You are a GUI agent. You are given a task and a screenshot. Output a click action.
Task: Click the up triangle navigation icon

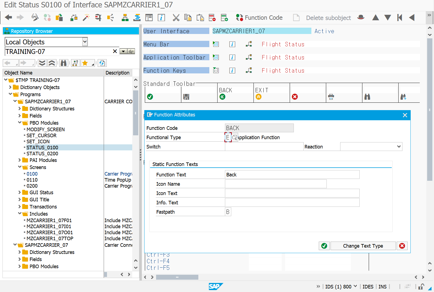tap(376, 18)
